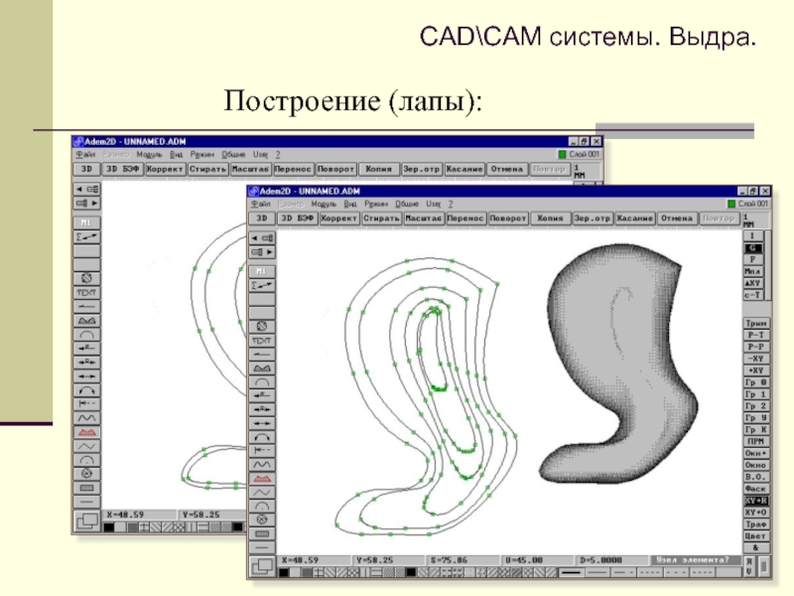This screenshot has height=596, width=794.
Task: Click the D=5.0000 field in status bar
Action: [x=604, y=559]
